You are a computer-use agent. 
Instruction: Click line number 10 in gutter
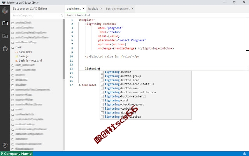[71, 57]
